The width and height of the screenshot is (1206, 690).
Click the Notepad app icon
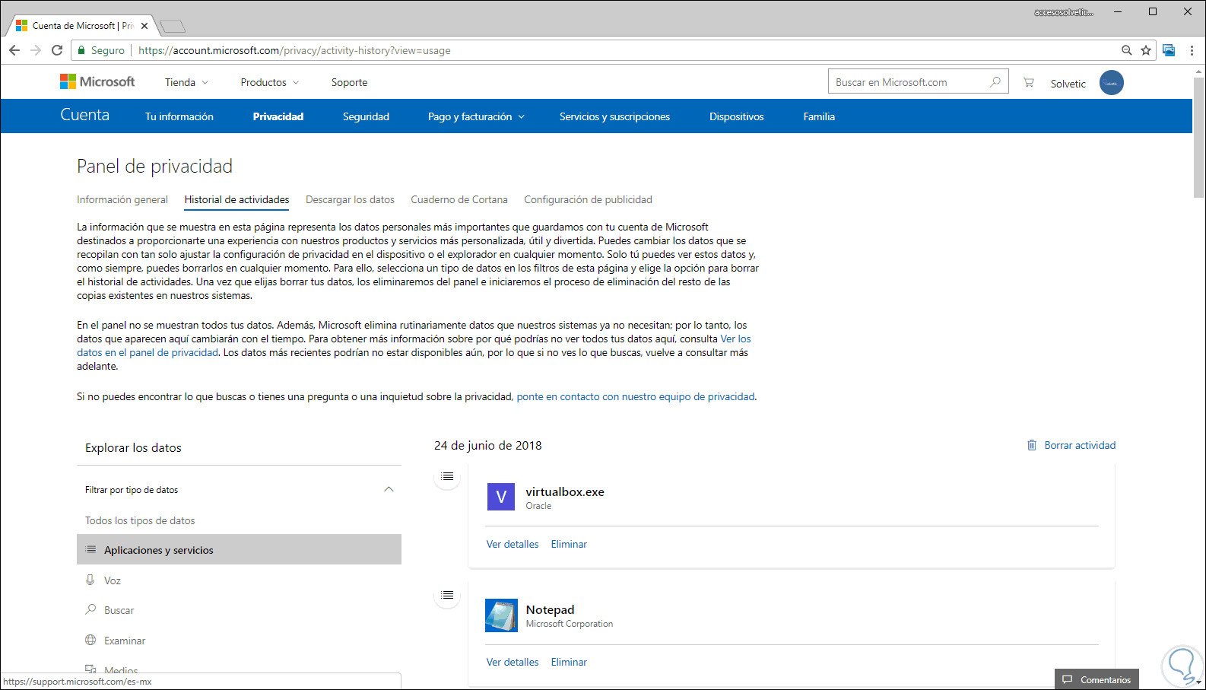click(x=501, y=615)
